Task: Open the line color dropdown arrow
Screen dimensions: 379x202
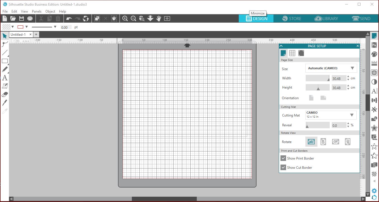Action: [x=27, y=27]
